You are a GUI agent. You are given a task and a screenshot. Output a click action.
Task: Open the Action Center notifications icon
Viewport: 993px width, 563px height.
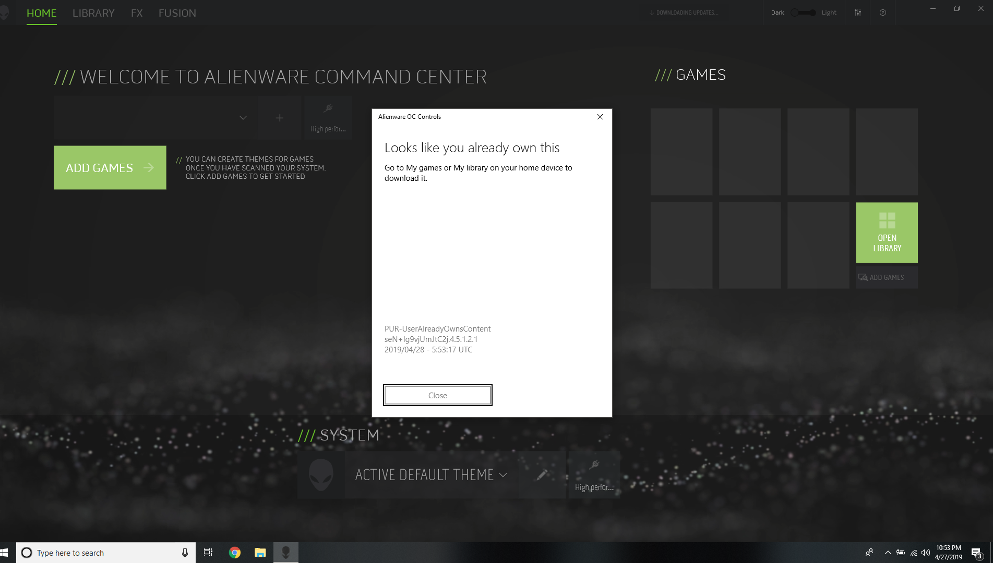(977, 553)
